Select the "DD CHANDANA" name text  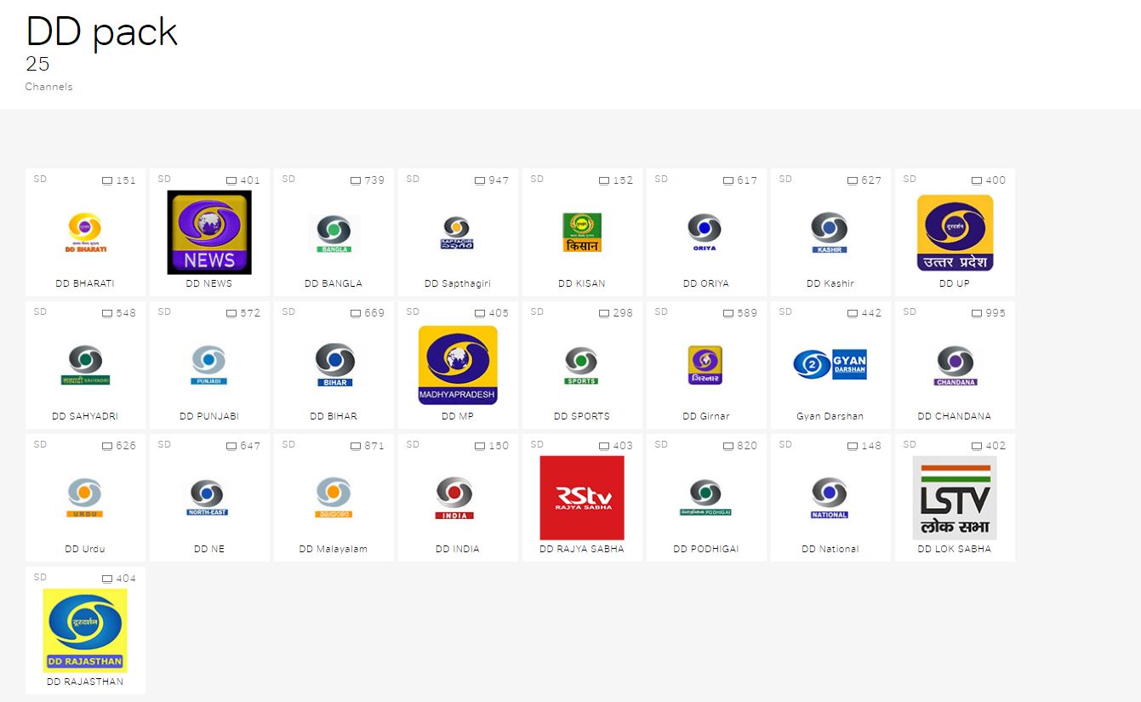[955, 416]
